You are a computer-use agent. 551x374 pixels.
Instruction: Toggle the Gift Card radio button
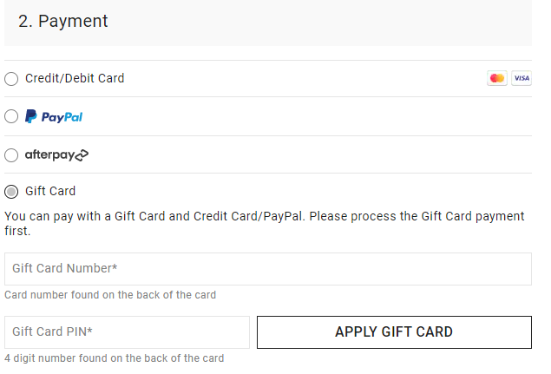coord(11,192)
